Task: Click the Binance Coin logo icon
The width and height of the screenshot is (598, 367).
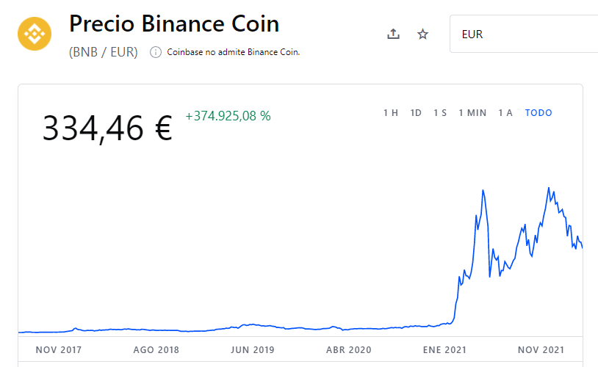Action: point(35,34)
